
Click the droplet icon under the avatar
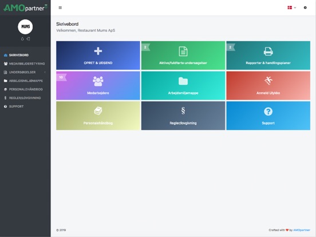click(x=22, y=39)
